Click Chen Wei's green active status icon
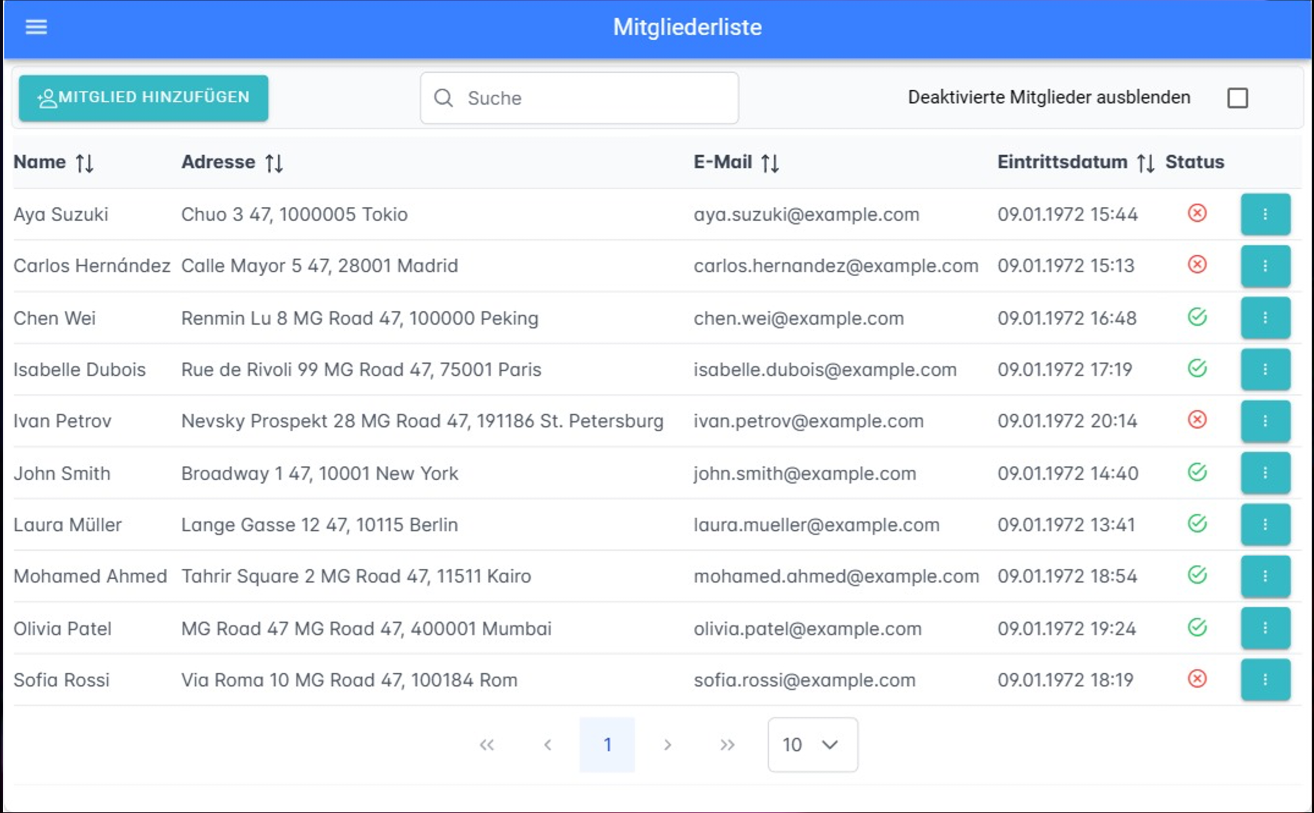 tap(1197, 317)
